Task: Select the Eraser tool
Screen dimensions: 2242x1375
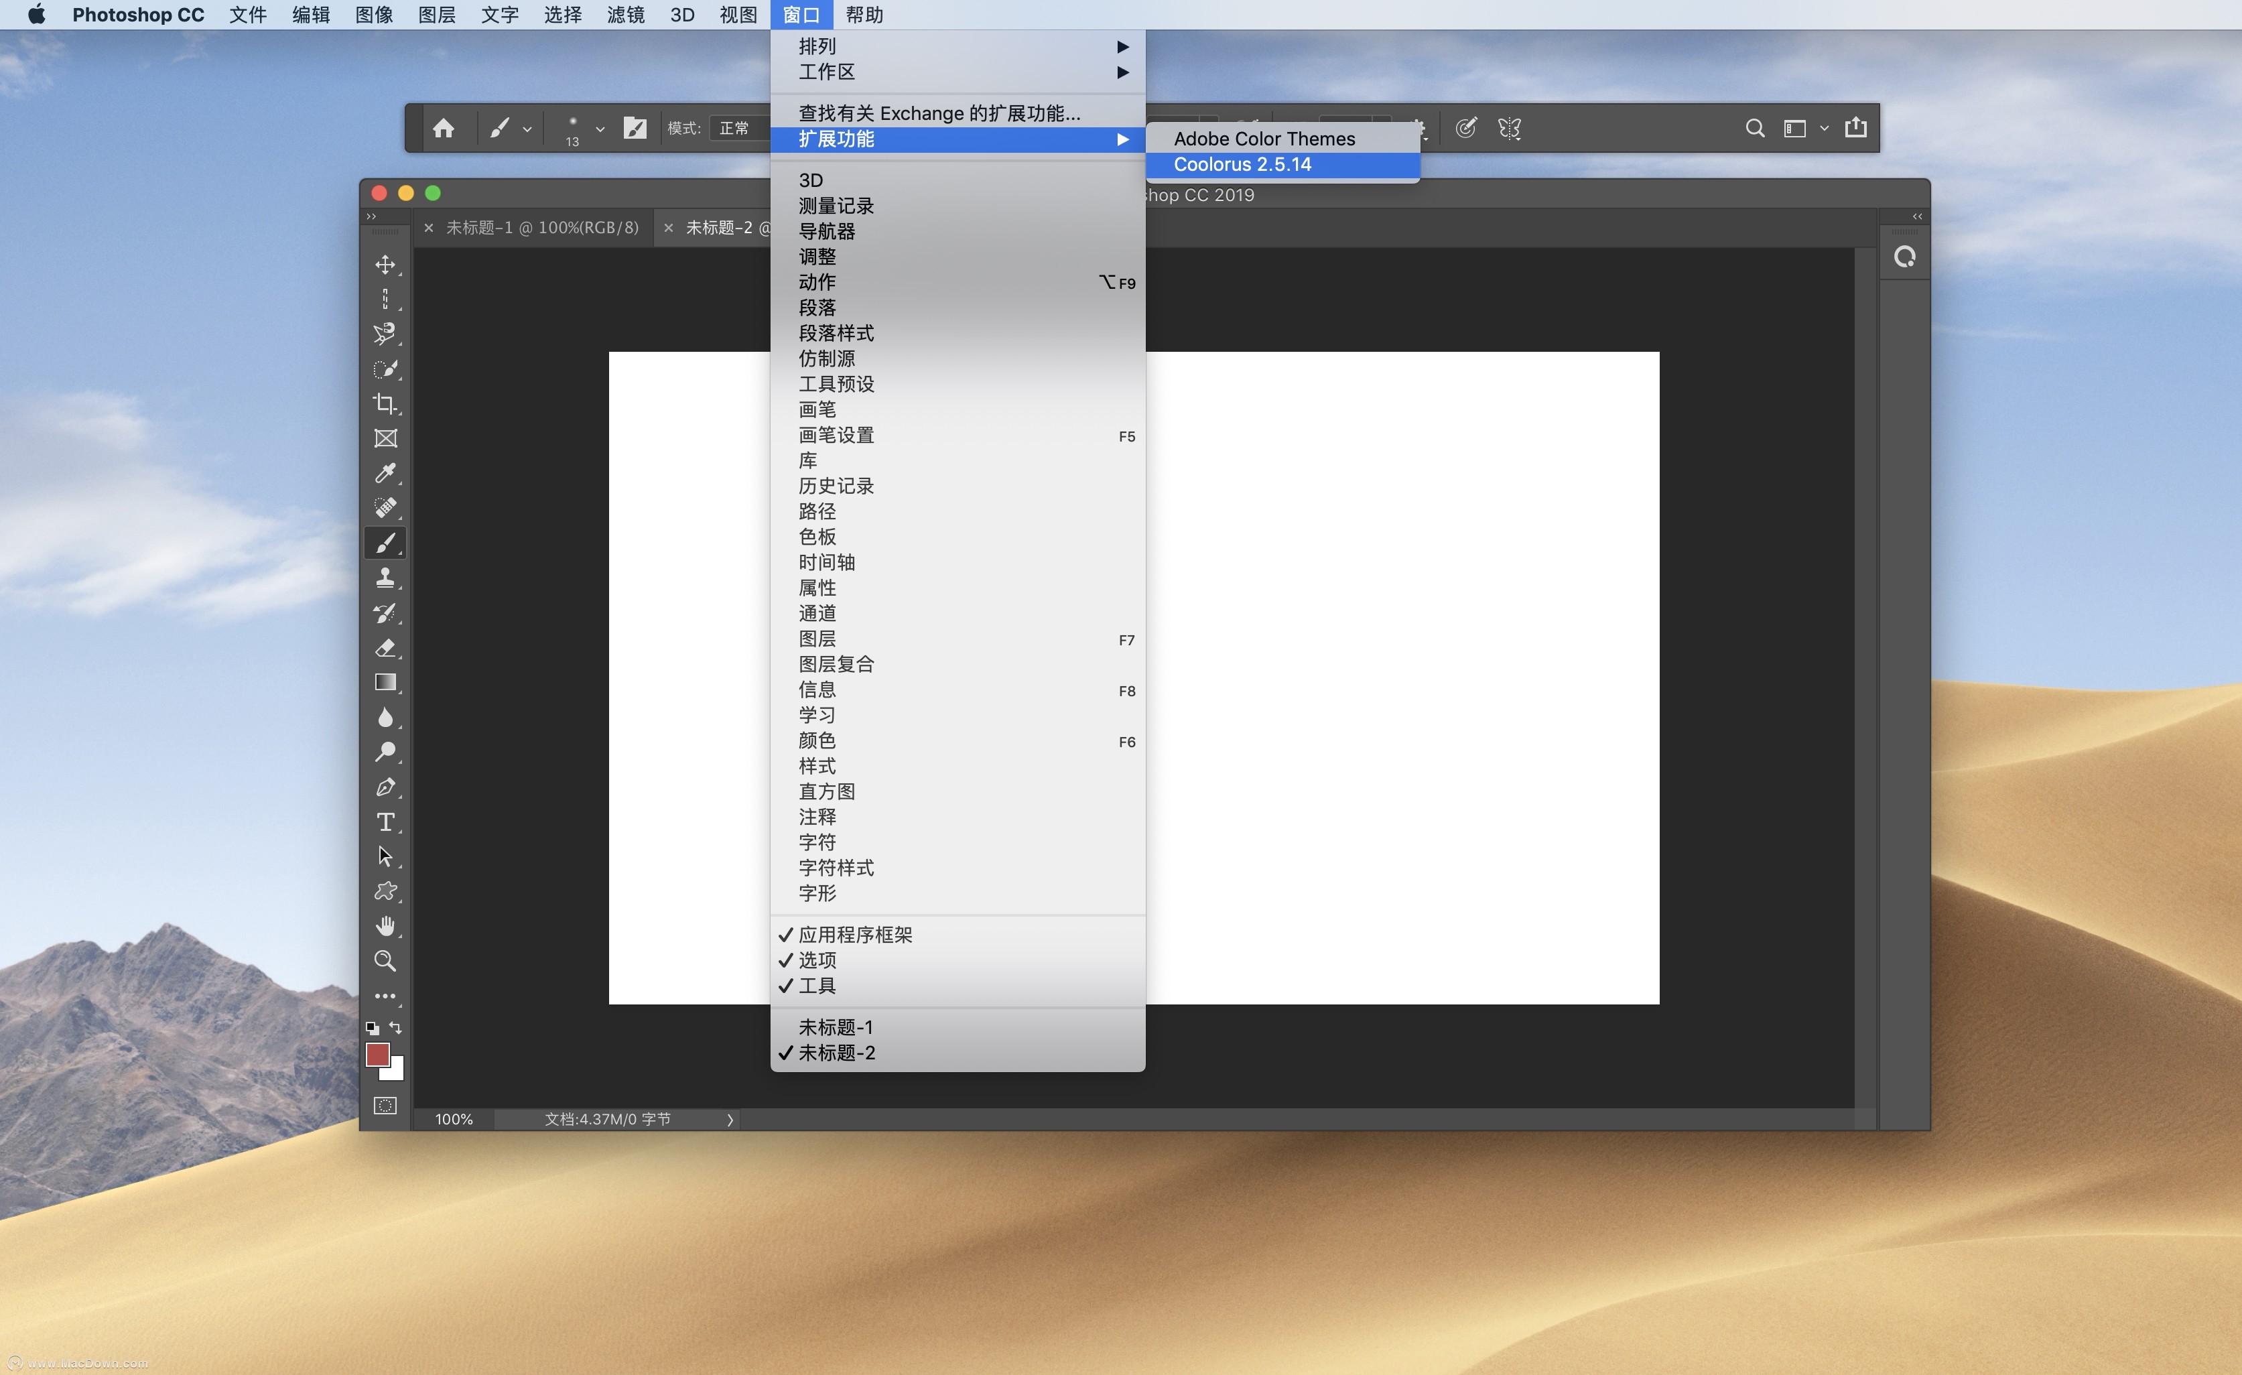Action: 385,647
